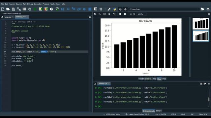This screenshot has height=118, width=211.
Task: Start debugging the file
Action: (62, 9)
